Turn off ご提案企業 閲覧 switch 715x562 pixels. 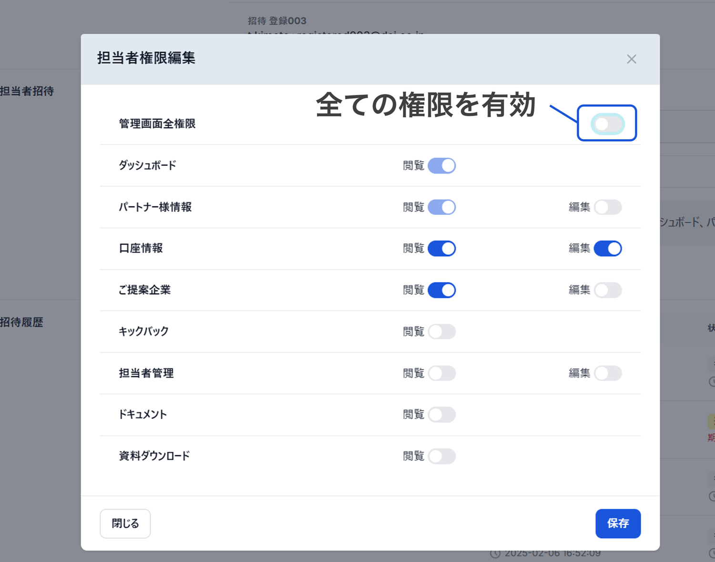442,290
